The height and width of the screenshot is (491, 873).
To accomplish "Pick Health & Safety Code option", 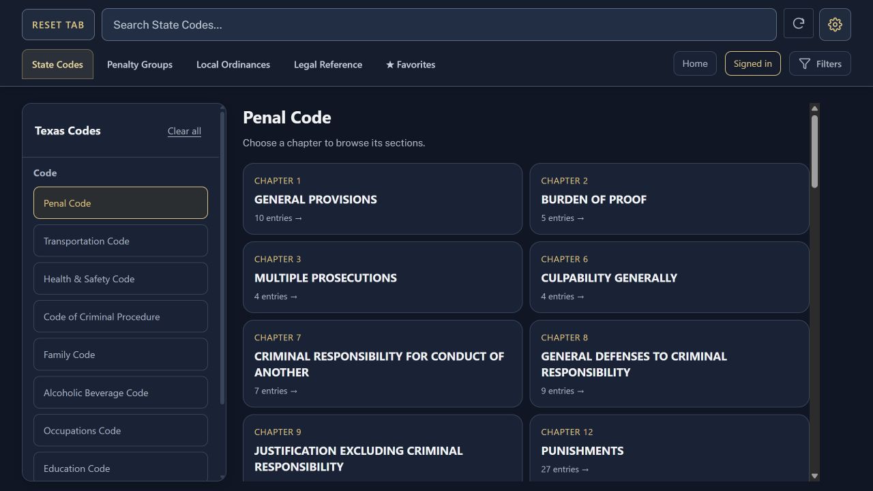I will (121, 279).
